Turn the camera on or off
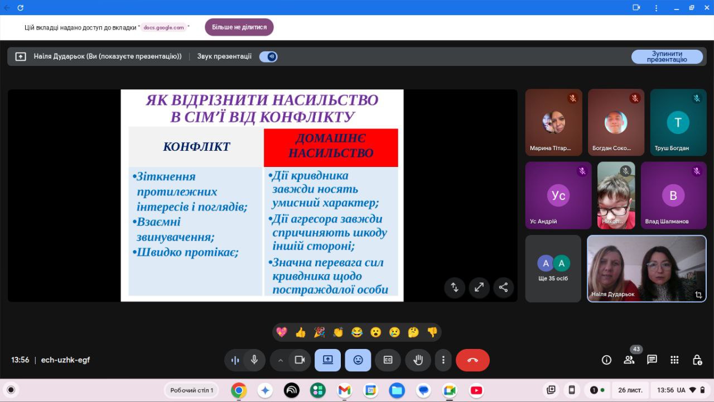This screenshot has width=714, height=402. click(x=300, y=360)
